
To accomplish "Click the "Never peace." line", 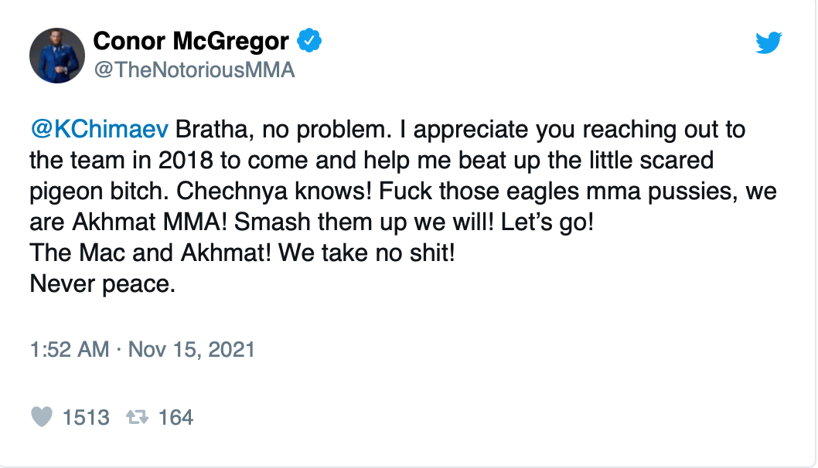I will [103, 283].
